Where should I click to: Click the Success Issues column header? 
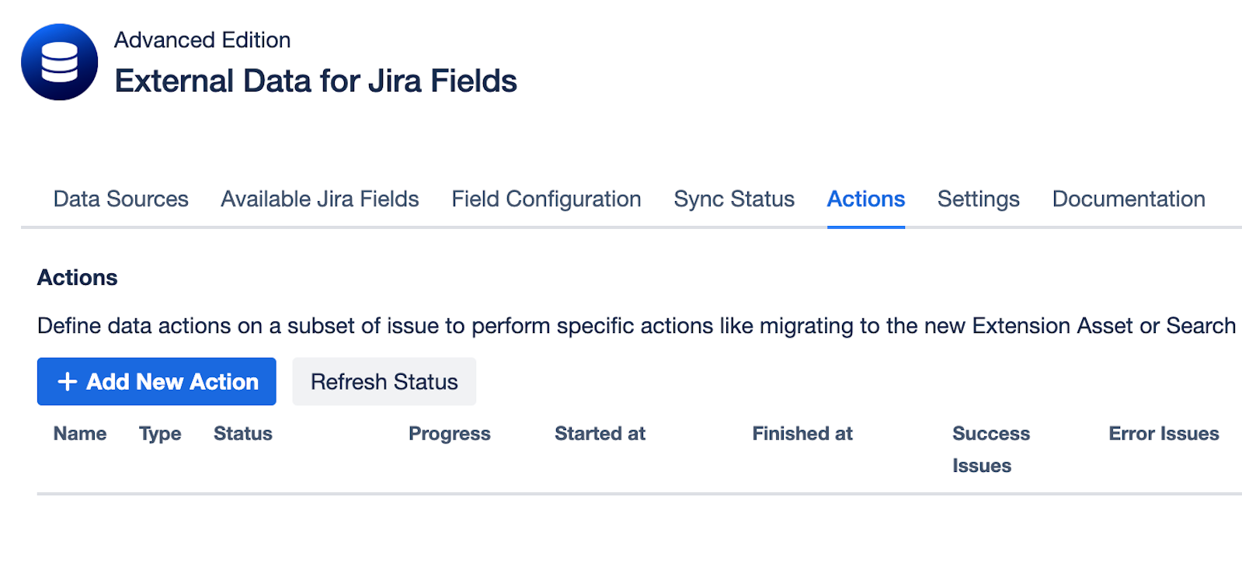pos(990,449)
